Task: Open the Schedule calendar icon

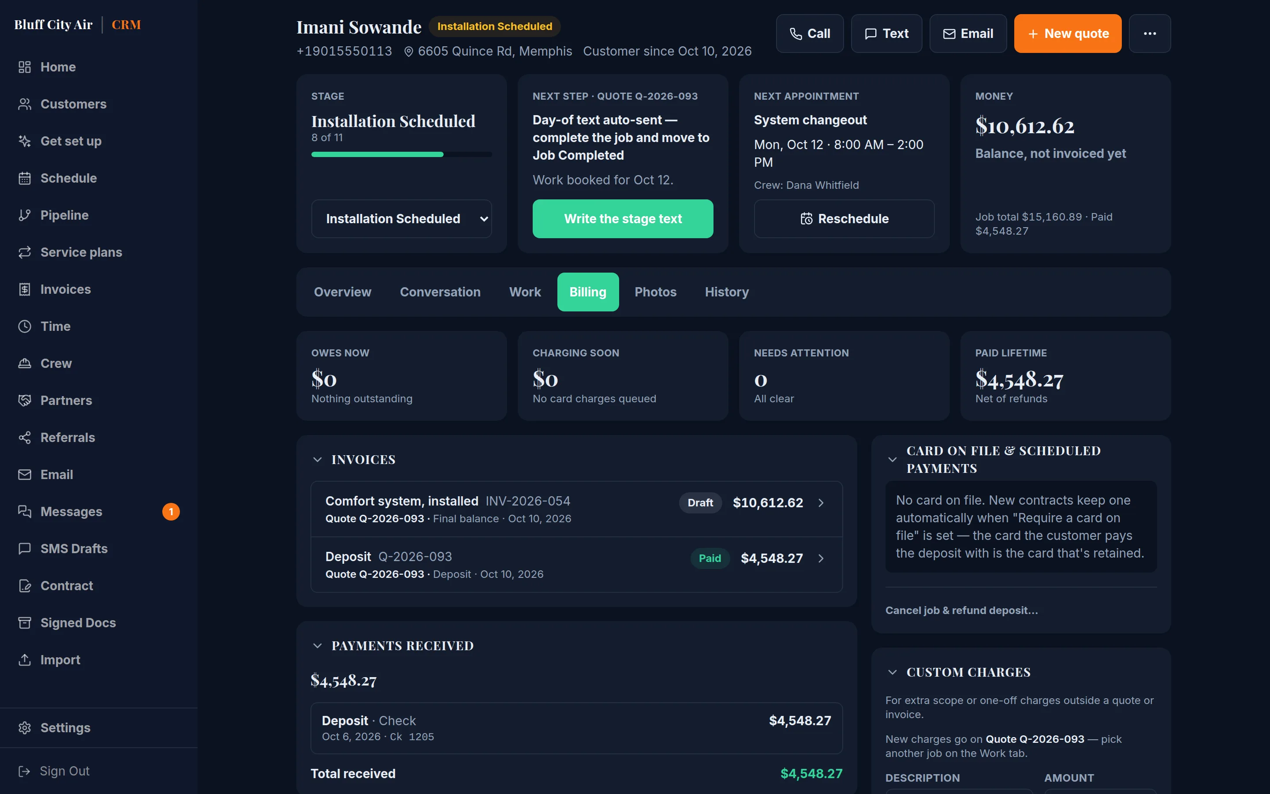Action: pyautogui.click(x=25, y=178)
